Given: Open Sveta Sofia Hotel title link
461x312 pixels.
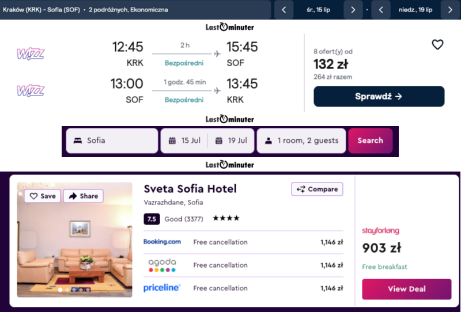Looking at the screenshot, I should 190,189.
